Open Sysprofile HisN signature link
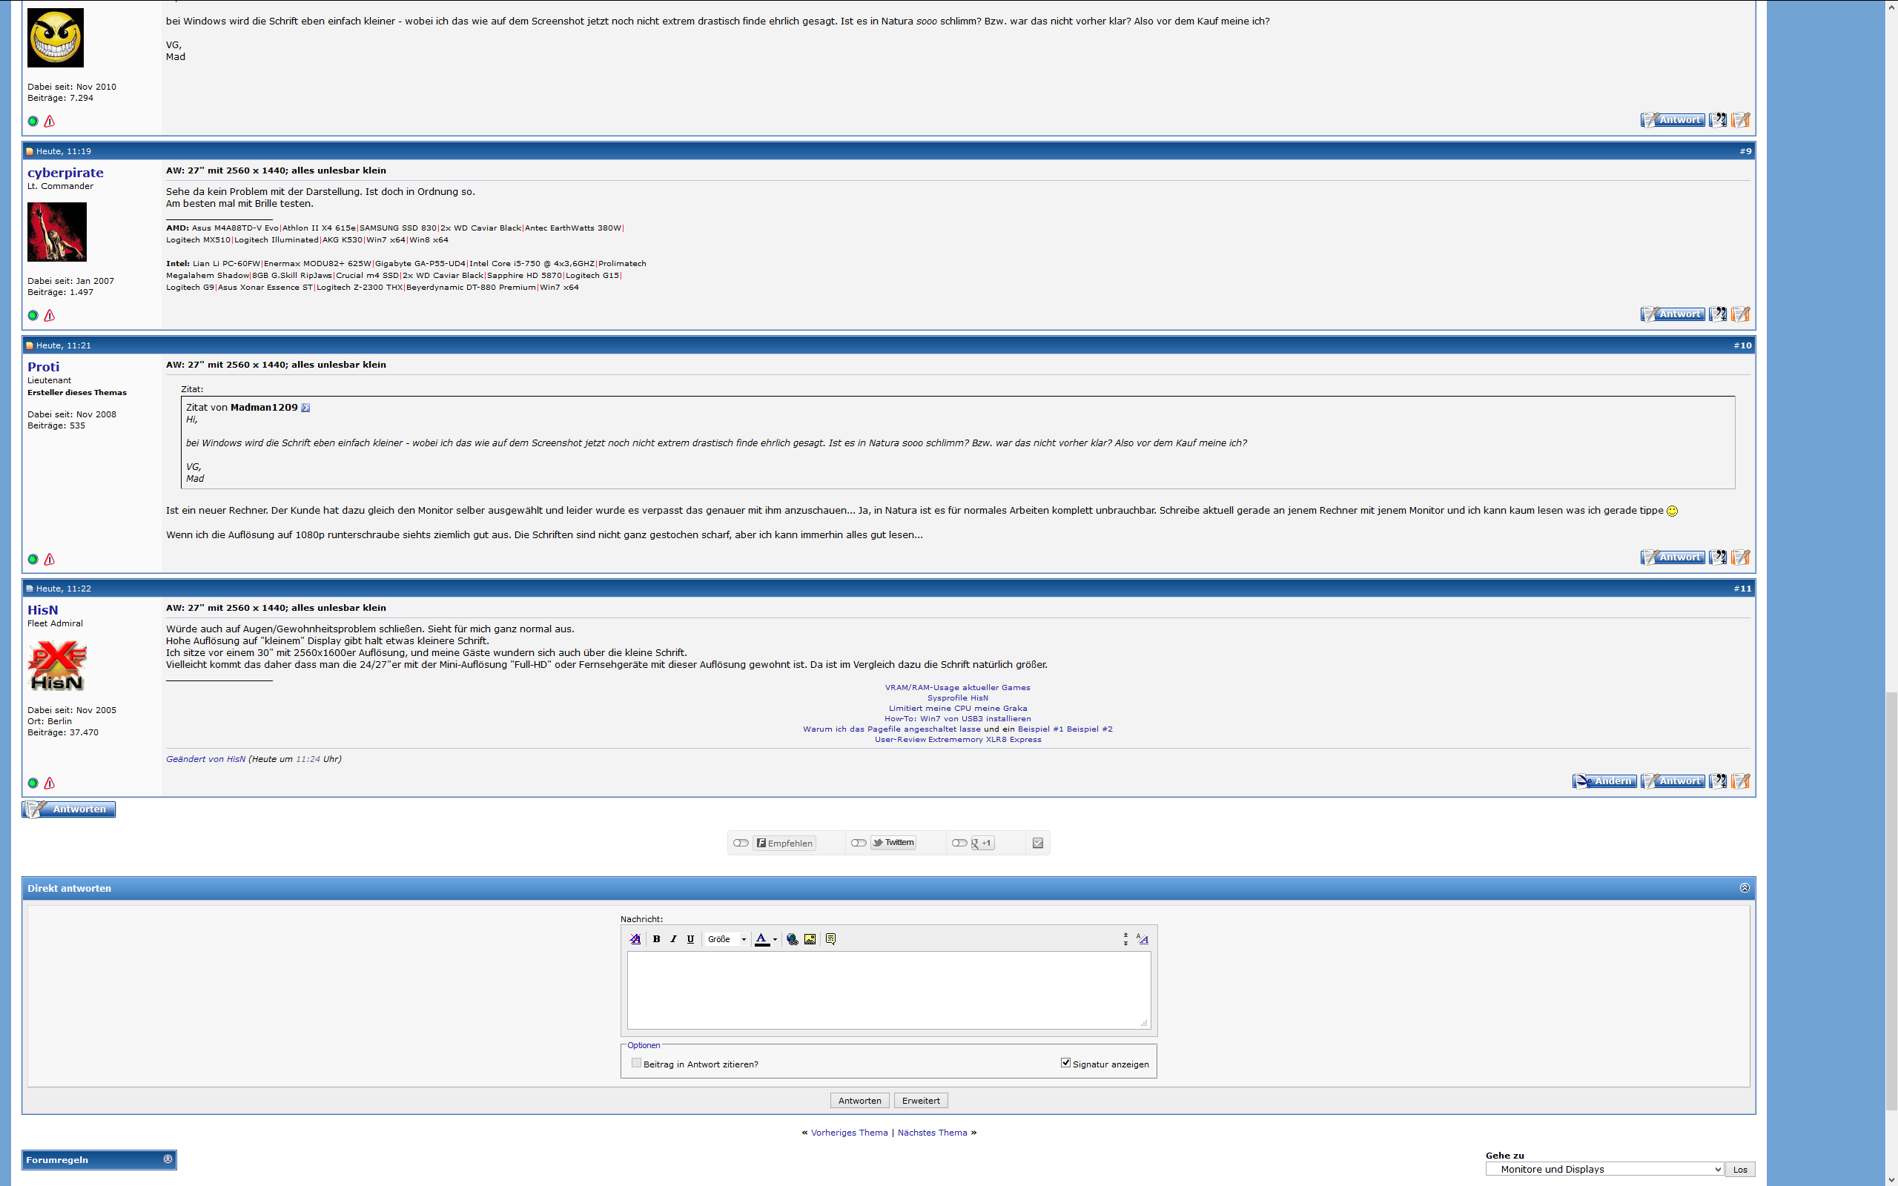The width and height of the screenshot is (1898, 1186). click(x=957, y=698)
